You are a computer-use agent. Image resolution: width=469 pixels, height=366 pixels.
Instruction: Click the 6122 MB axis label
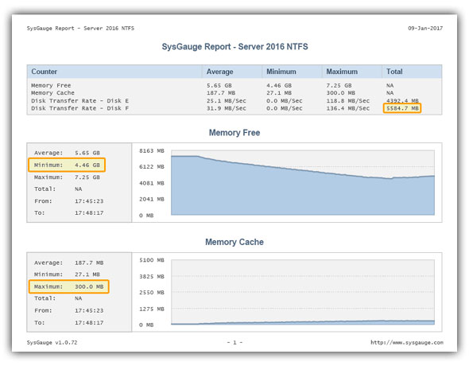152,167
